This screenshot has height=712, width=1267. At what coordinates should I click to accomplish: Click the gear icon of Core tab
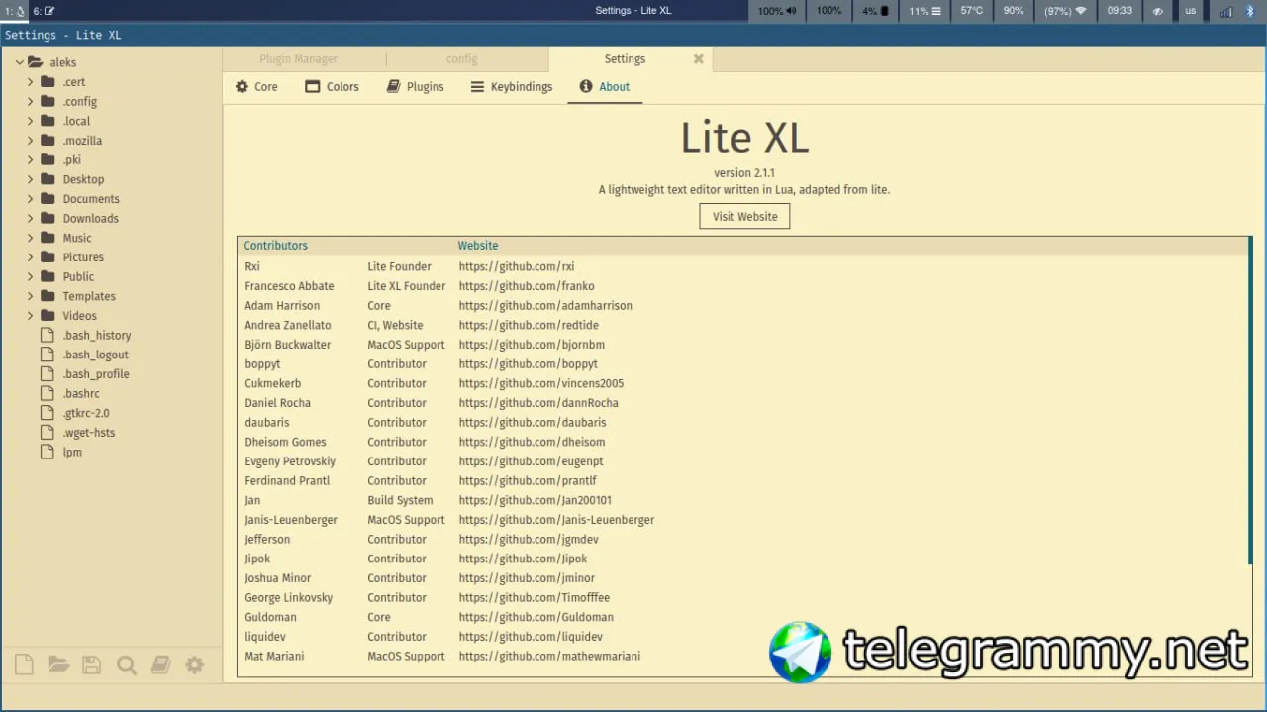pos(242,86)
